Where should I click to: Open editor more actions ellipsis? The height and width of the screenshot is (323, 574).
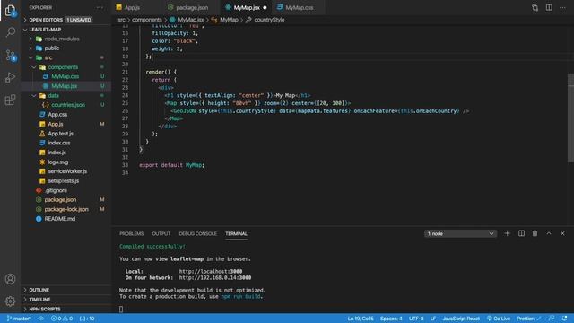(x=562, y=7)
